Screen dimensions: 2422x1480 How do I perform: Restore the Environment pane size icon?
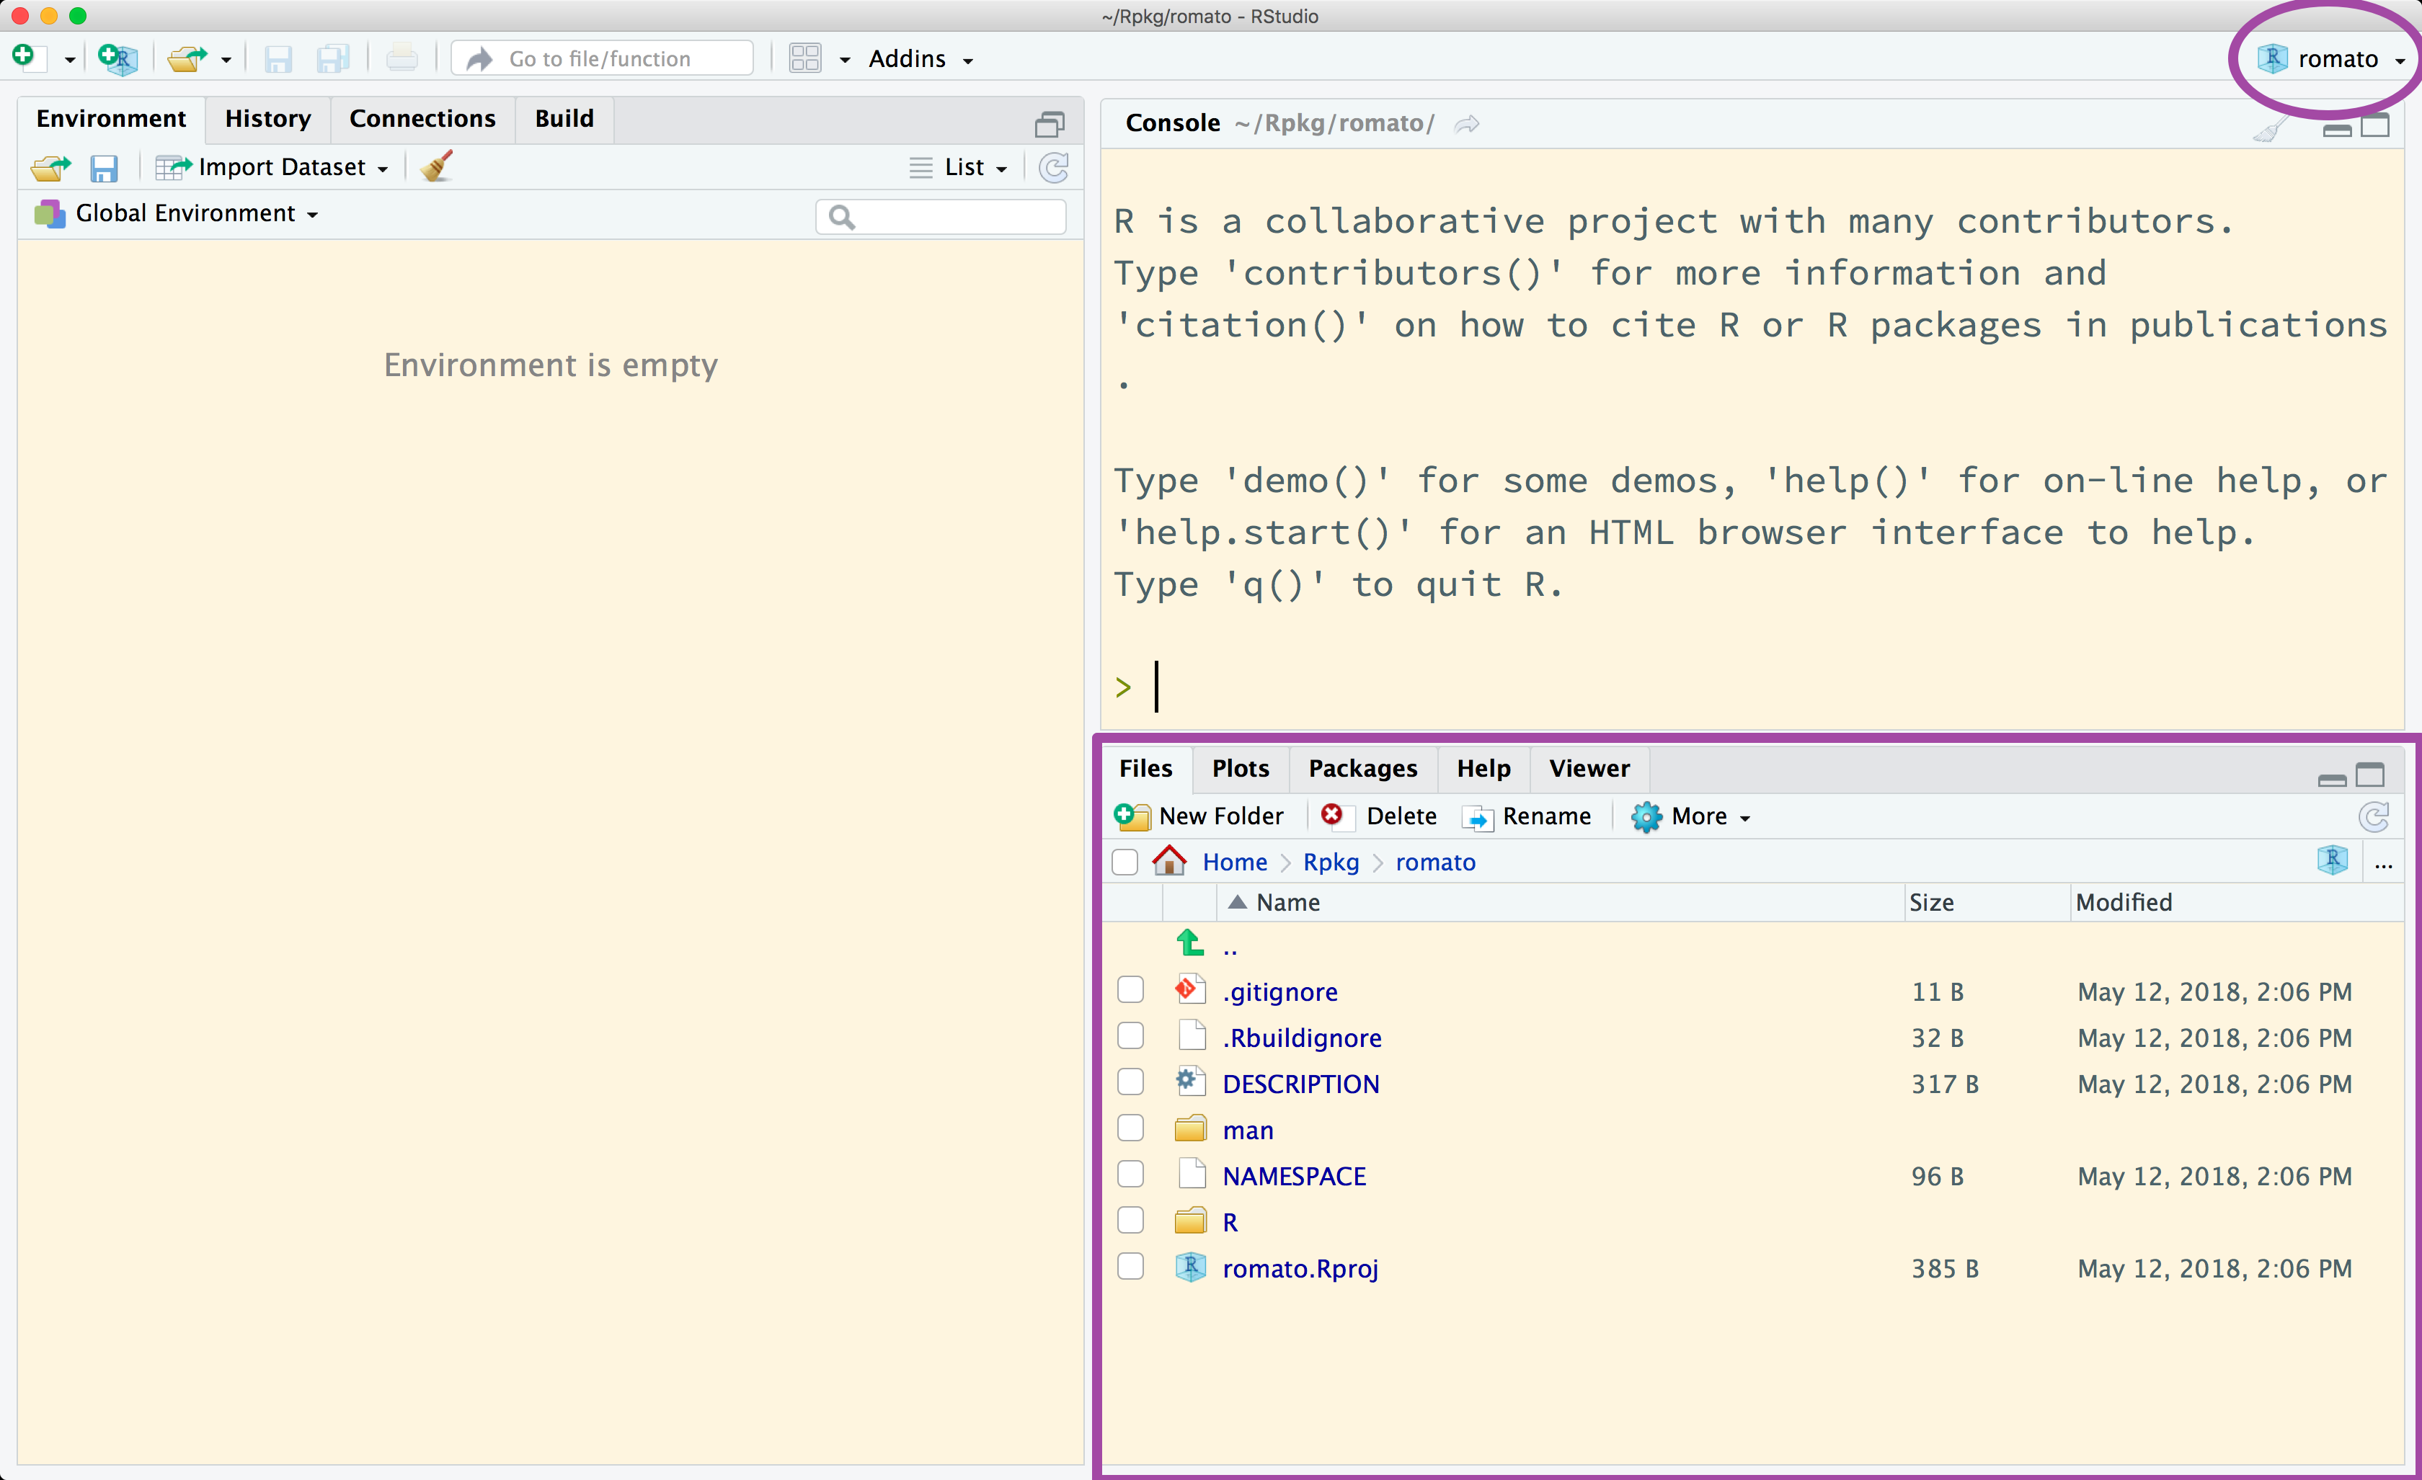point(1050,124)
